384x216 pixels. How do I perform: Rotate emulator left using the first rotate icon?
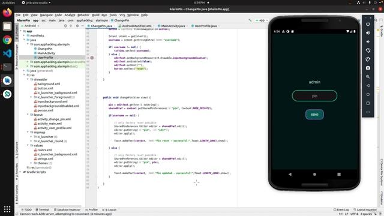point(368,50)
